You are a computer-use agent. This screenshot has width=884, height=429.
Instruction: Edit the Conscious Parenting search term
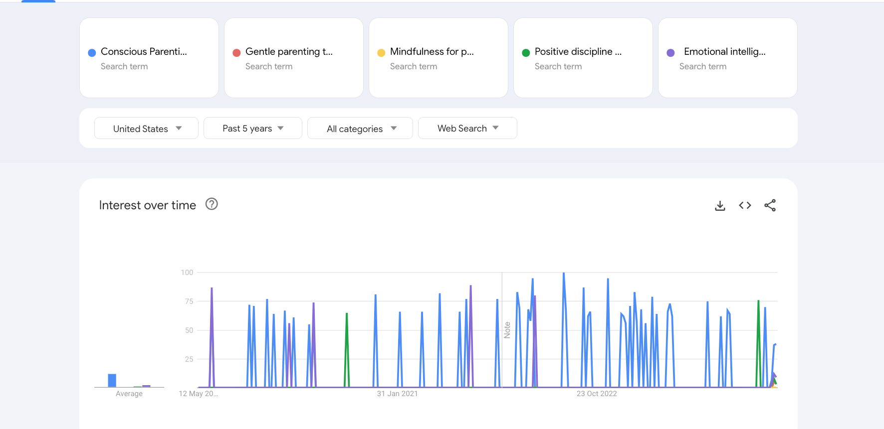(144, 52)
